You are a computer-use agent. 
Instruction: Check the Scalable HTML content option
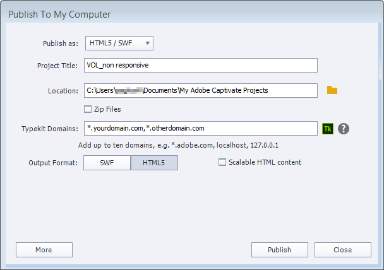[x=222, y=162]
